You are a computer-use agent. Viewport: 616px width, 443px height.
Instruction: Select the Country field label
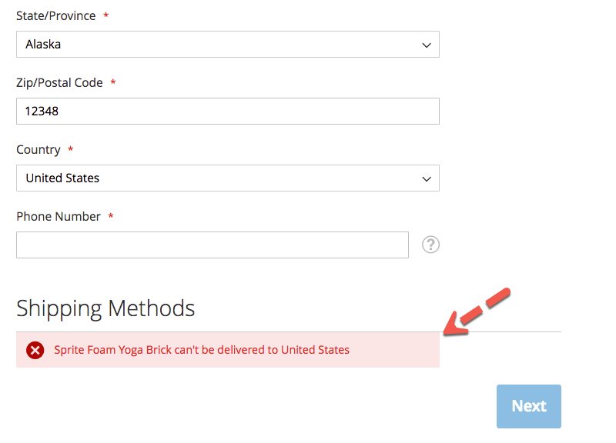[38, 149]
